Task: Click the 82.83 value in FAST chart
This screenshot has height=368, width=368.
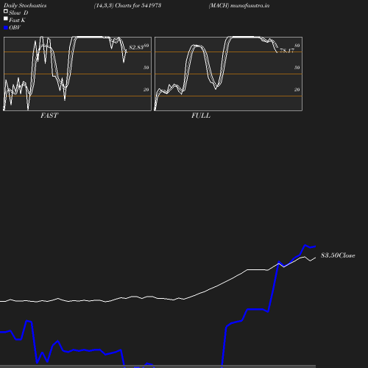Action: pos(136,47)
